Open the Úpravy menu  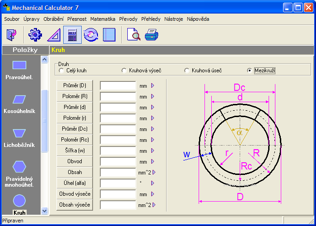[x=32, y=19]
